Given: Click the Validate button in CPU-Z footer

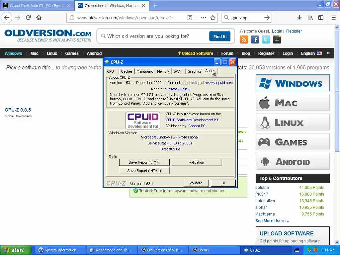Looking at the screenshot, I should coord(196,183).
